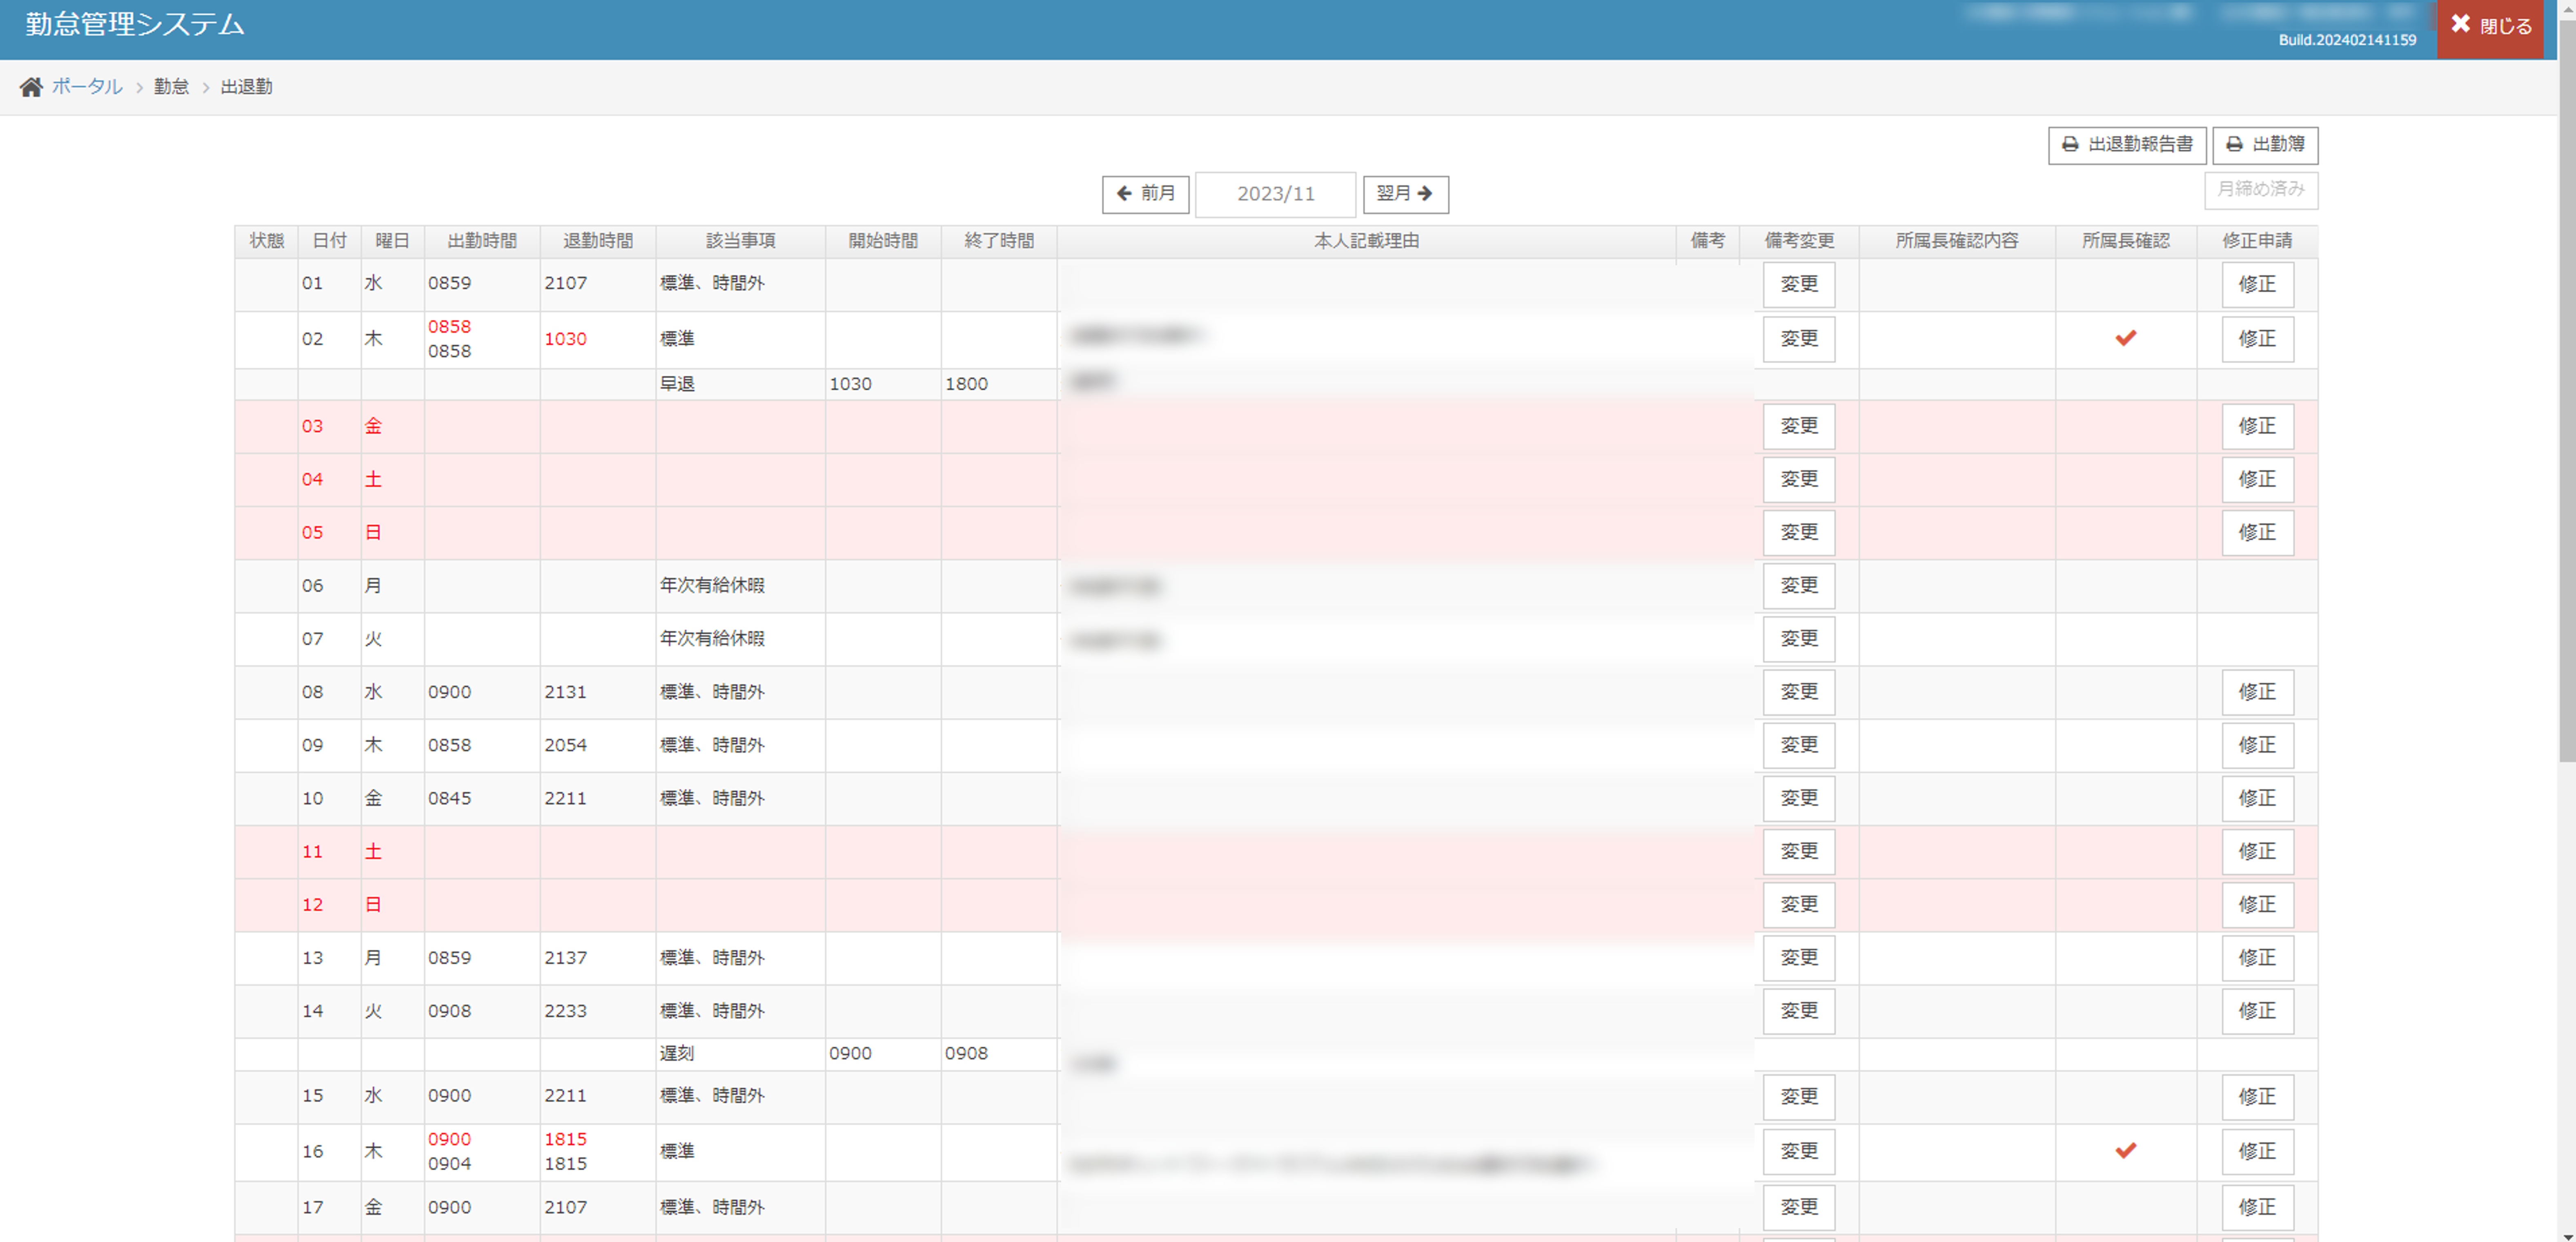Click 修正 for day 01 row

tap(2257, 285)
